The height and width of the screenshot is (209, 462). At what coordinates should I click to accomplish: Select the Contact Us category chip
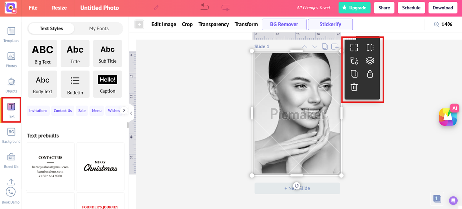coord(63,111)
